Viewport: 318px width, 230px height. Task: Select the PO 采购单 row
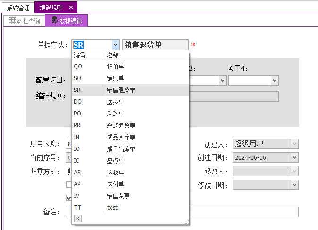[130, 113]
